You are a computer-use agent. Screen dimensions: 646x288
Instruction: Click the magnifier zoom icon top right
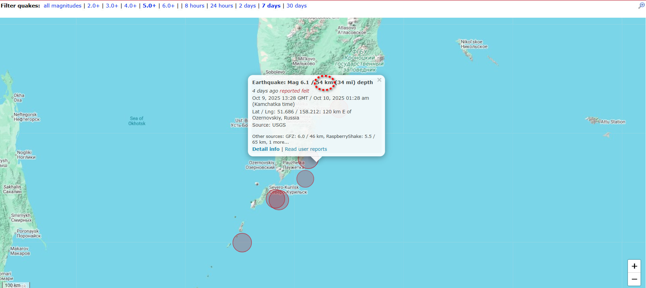click(641, 5)
